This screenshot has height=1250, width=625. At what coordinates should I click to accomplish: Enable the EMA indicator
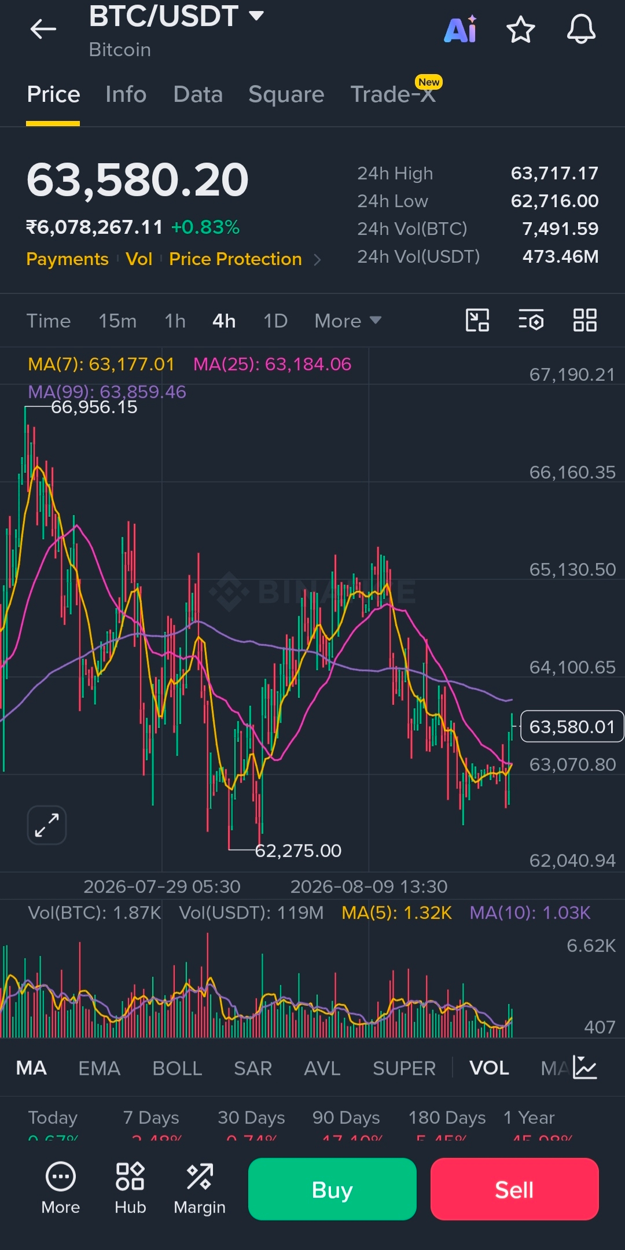(100, 1068)
